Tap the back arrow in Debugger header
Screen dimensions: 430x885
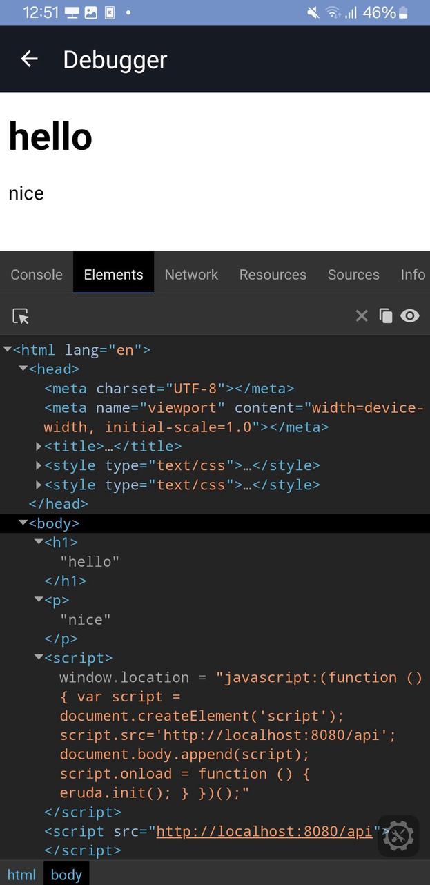pos(29,59)
